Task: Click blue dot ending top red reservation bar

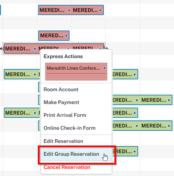Action: coord(100,10)
